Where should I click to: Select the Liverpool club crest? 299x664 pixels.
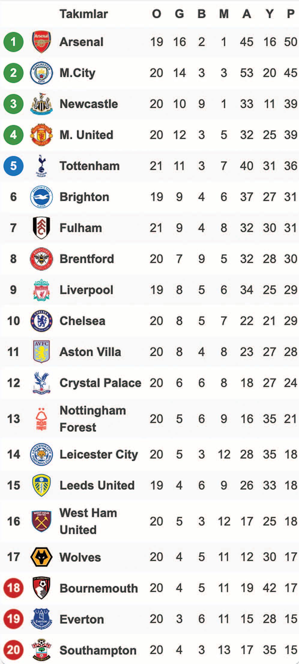pyautogui.click(x=41, y=290)
